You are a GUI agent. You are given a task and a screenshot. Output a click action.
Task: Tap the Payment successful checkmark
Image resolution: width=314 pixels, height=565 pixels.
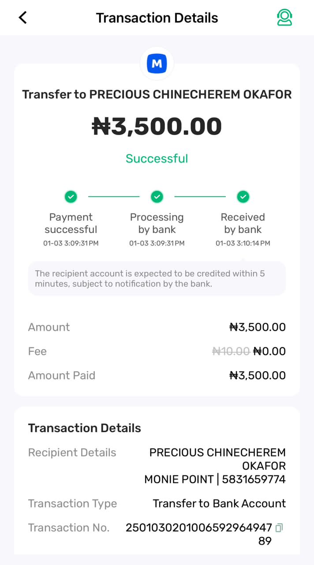click(71, 196)
